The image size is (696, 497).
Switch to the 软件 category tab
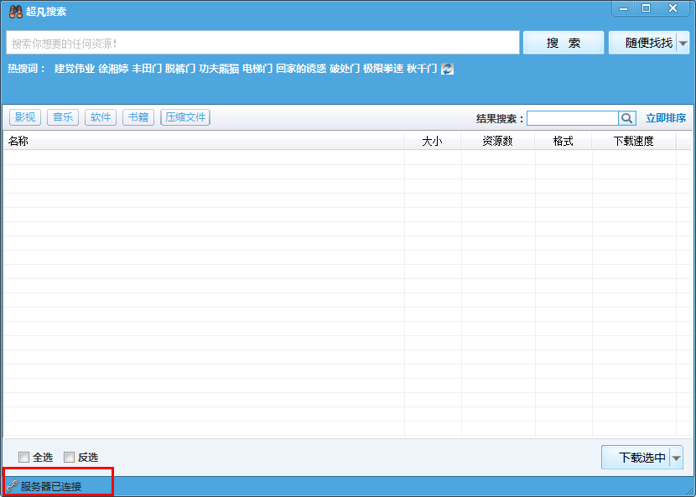pos(100,117)
